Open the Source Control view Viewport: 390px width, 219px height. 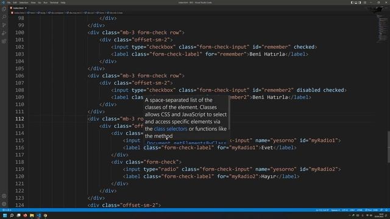point(4,25)
